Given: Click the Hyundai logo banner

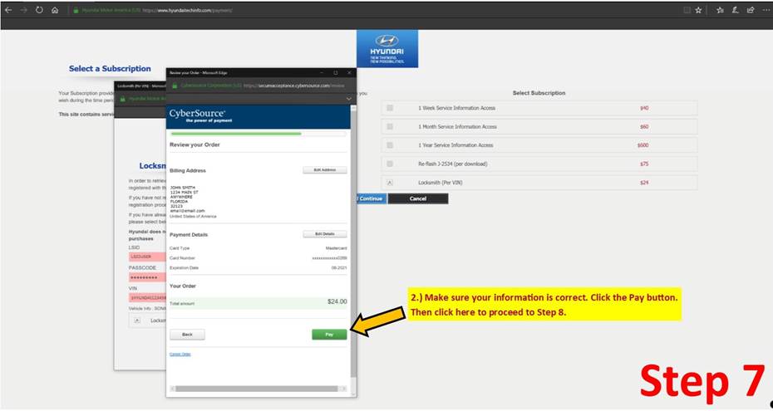Looking at the screenshot, I should point(387,48).
